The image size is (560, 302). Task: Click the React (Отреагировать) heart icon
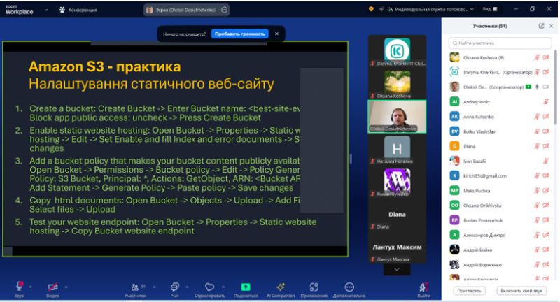pyautogui.click(x=209, y=287)
